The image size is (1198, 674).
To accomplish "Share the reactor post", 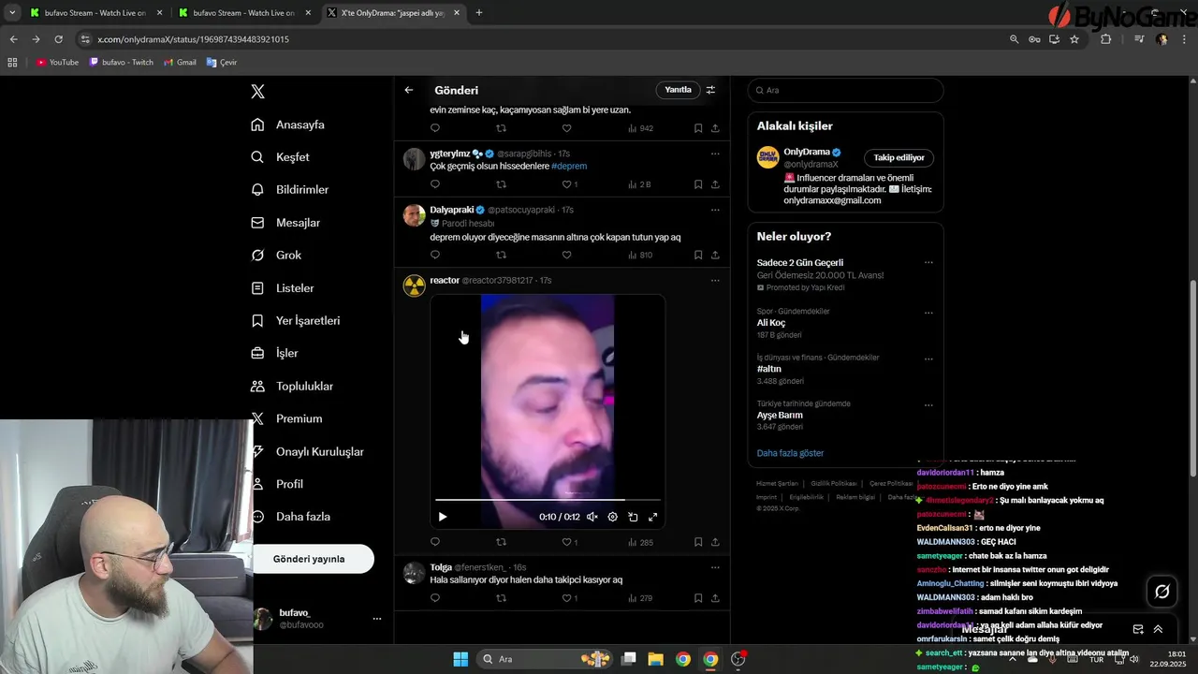I will pos(715,542).
